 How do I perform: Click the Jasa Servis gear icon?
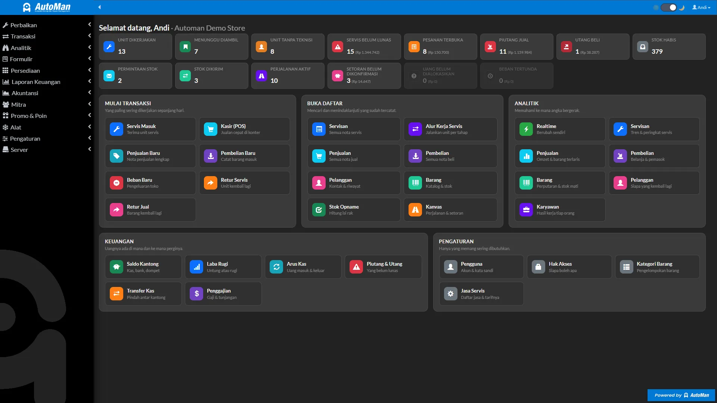click(x=451, y=294)
